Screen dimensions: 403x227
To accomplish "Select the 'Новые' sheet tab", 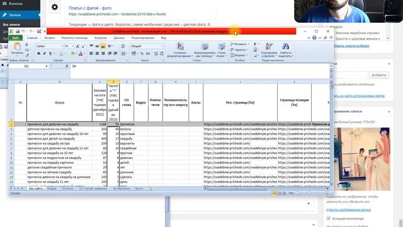I will point(52,189).
